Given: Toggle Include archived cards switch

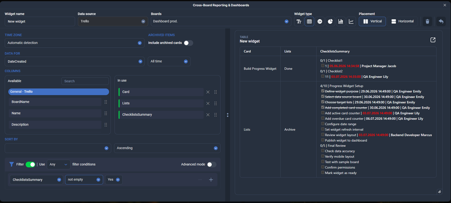Looking at the screenshot, I should pyautogui.click(x=188, y=43).
